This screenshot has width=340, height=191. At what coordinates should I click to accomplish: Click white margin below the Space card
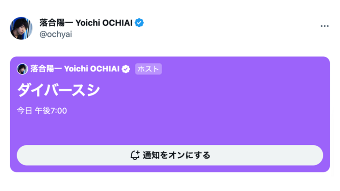pos(170,182)
